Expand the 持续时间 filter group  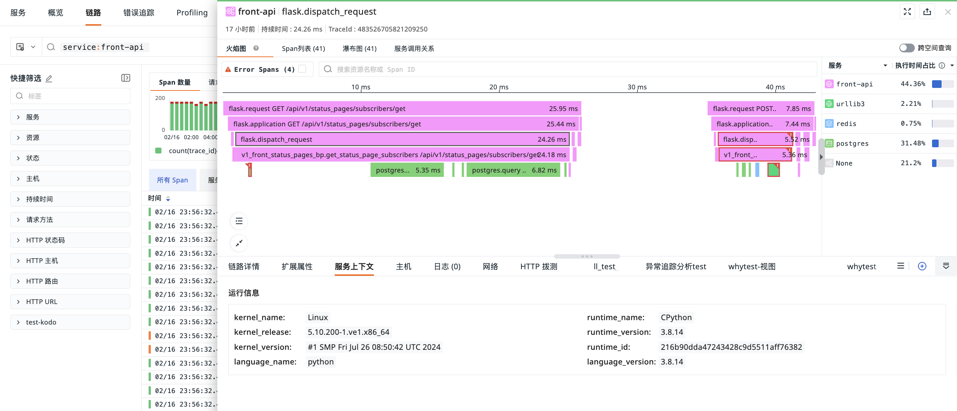pyautogui.click(x=70, y=199)
